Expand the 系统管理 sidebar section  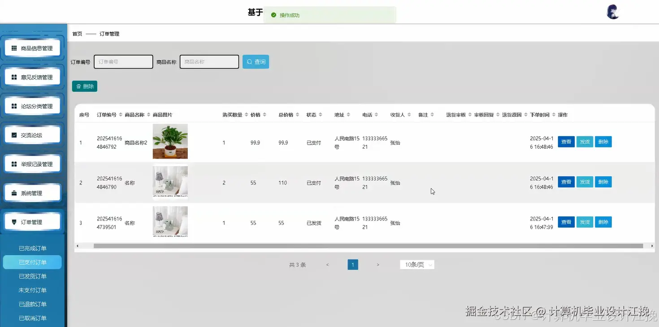pos(32,193)
